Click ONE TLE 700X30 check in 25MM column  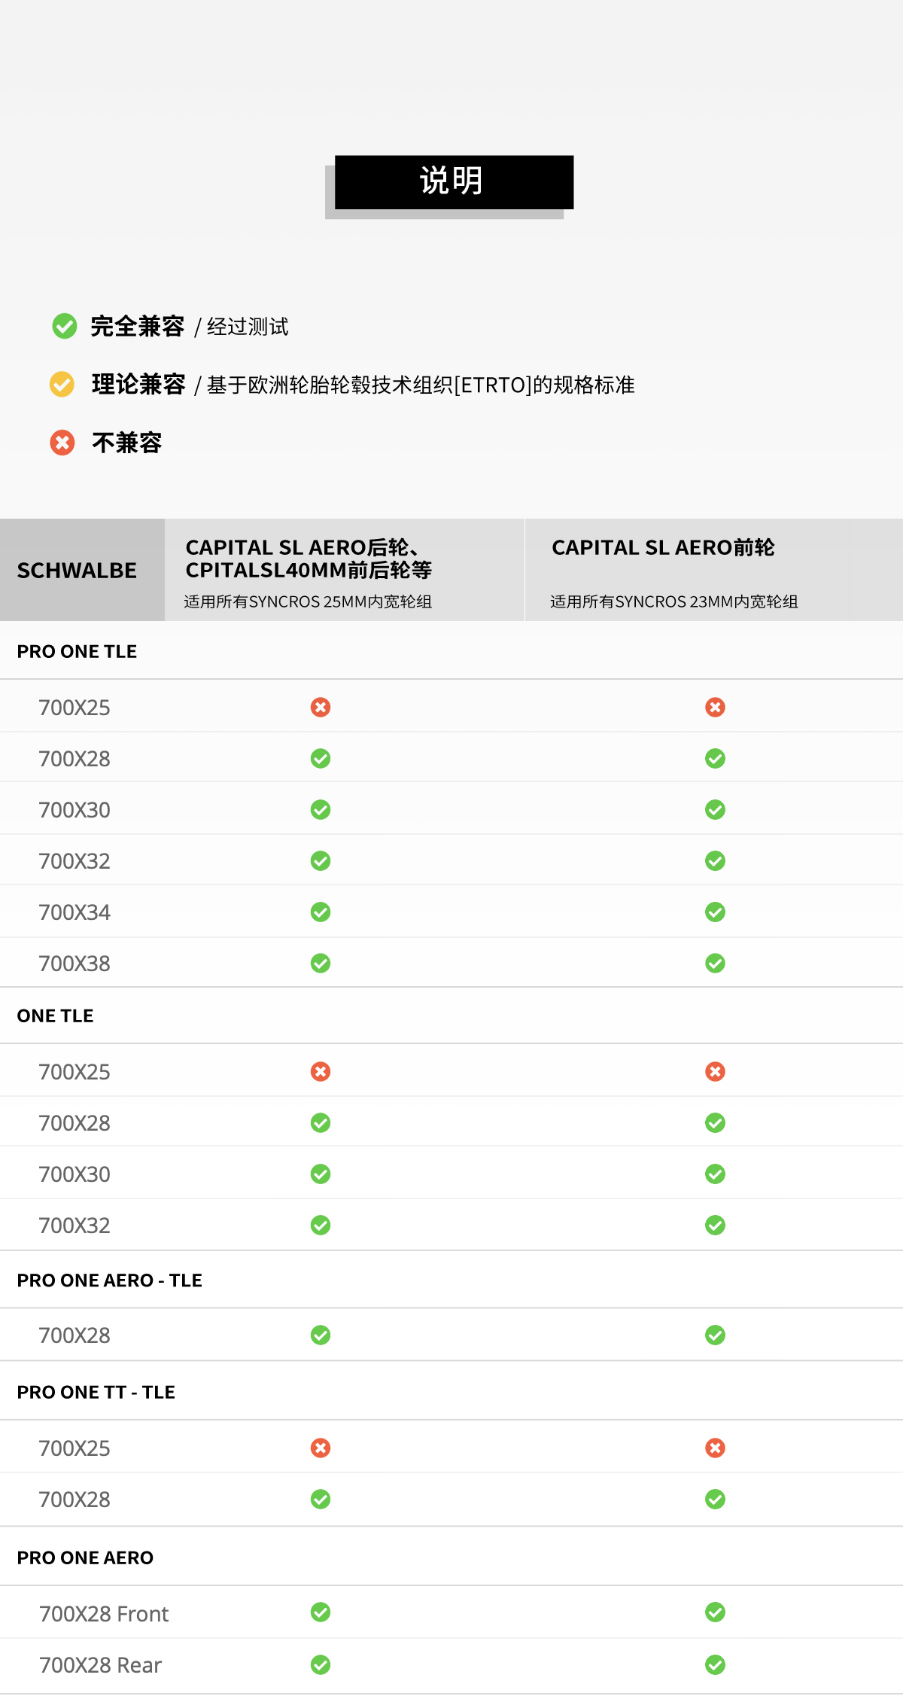point(321,1174)
